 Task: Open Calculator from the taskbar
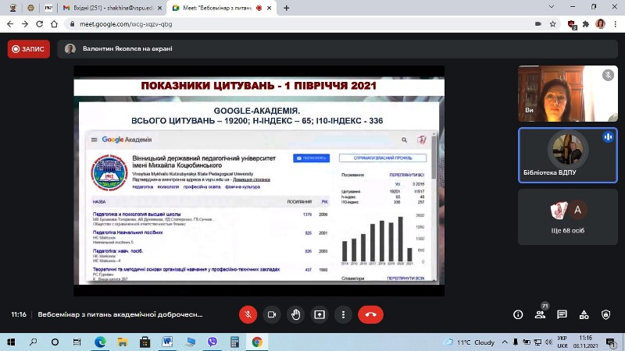coord(235,342)
